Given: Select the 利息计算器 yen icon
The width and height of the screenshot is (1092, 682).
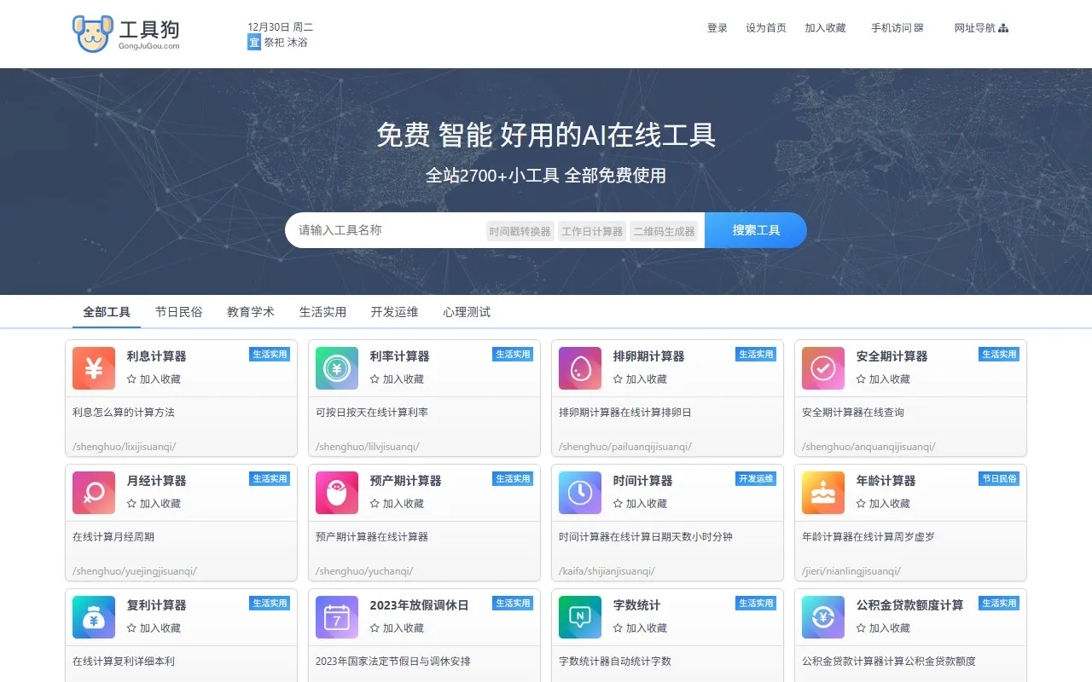Looking at the screenshot, I should tap(93, 368).
